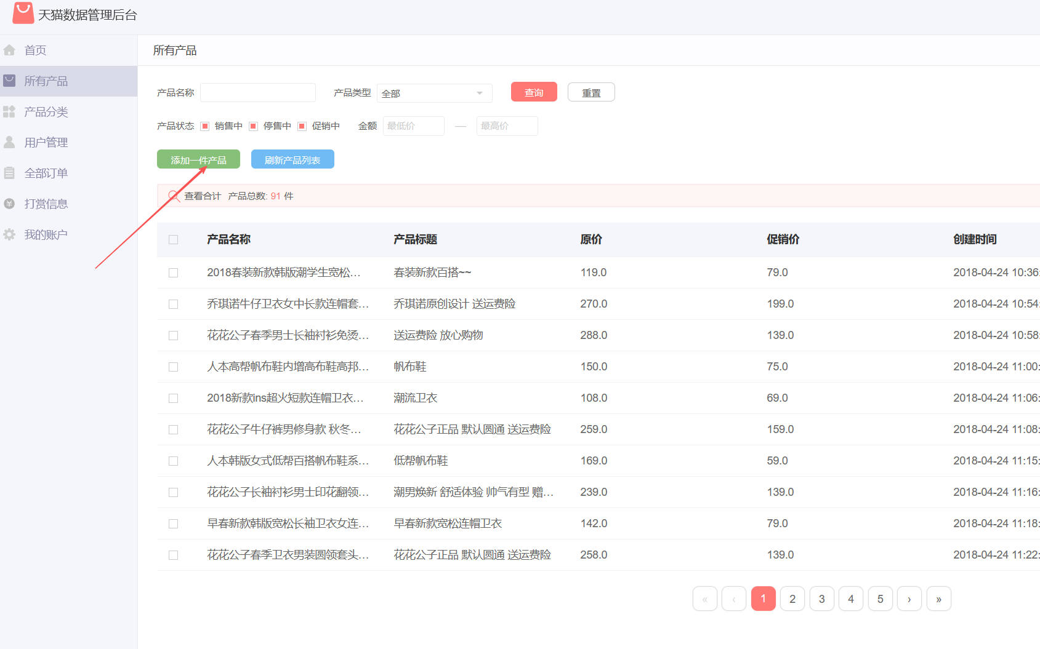Click the 产品标题 column header
The image size is (1040, 649).
(x=416, y=239)
